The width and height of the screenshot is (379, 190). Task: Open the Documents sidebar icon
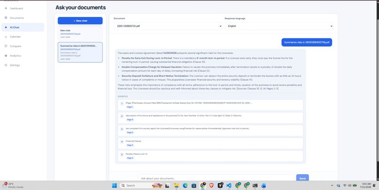point(6,18)
